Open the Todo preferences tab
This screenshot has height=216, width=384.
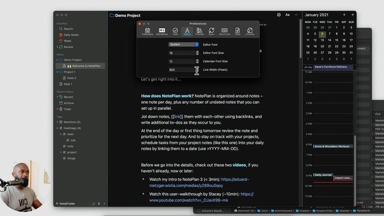175,31
